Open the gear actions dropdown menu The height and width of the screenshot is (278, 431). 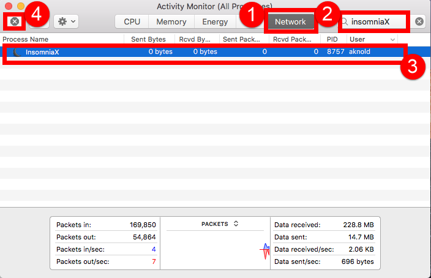click(x=66, y=21)
